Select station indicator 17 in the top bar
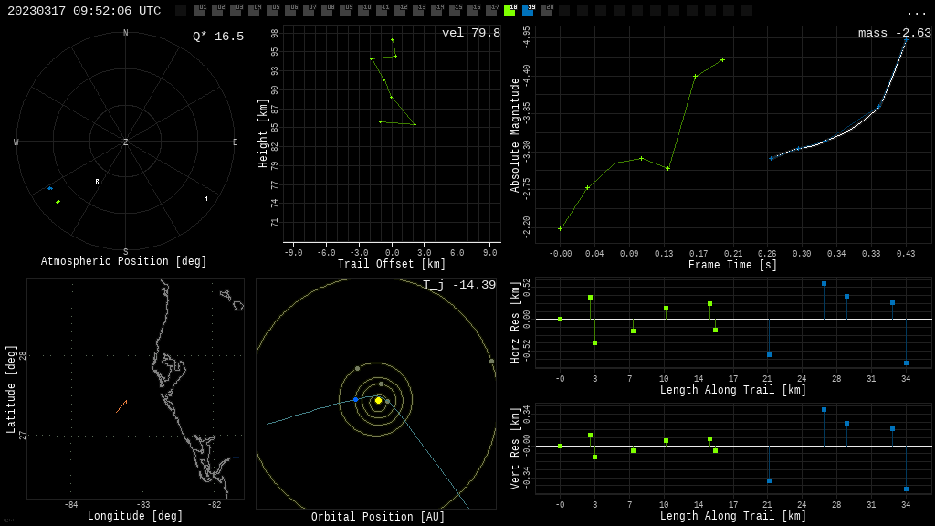Image resolution: width=935 pixels, height=526 pixels. coord(491,10)
